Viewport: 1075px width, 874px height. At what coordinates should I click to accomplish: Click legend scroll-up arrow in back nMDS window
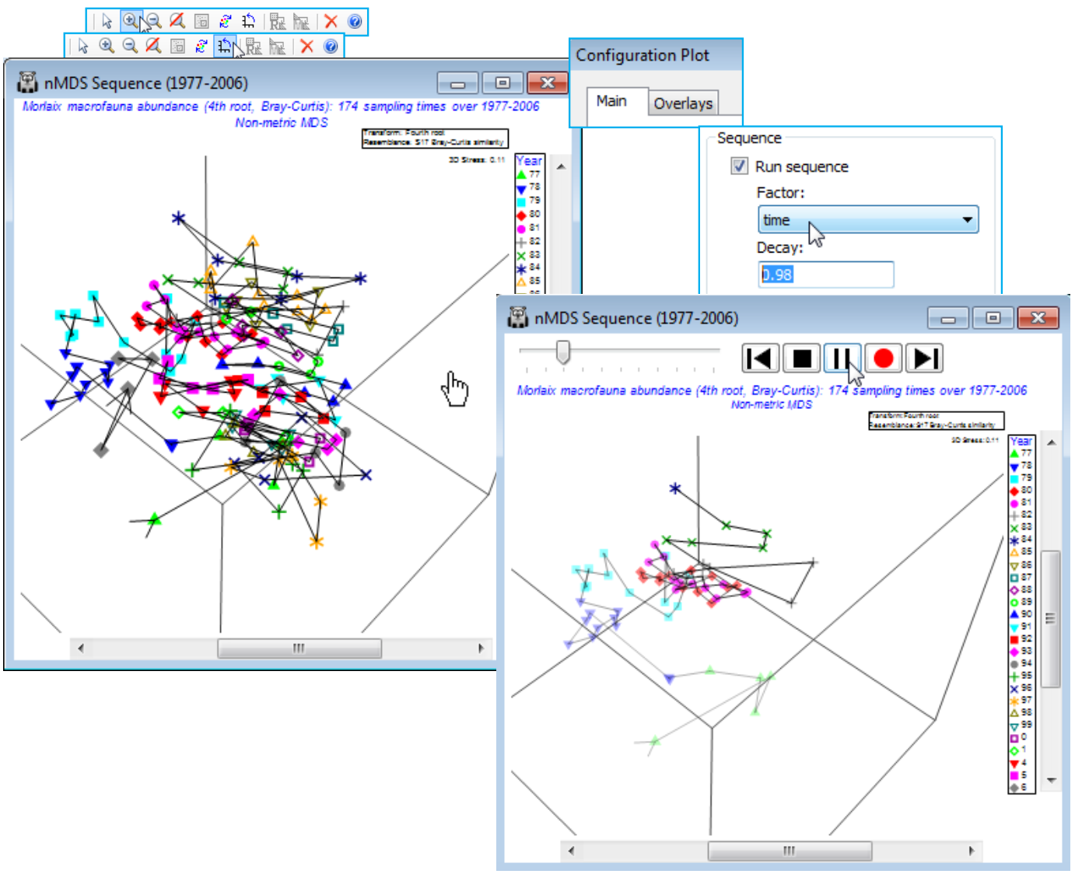click(x=561, y=166)
